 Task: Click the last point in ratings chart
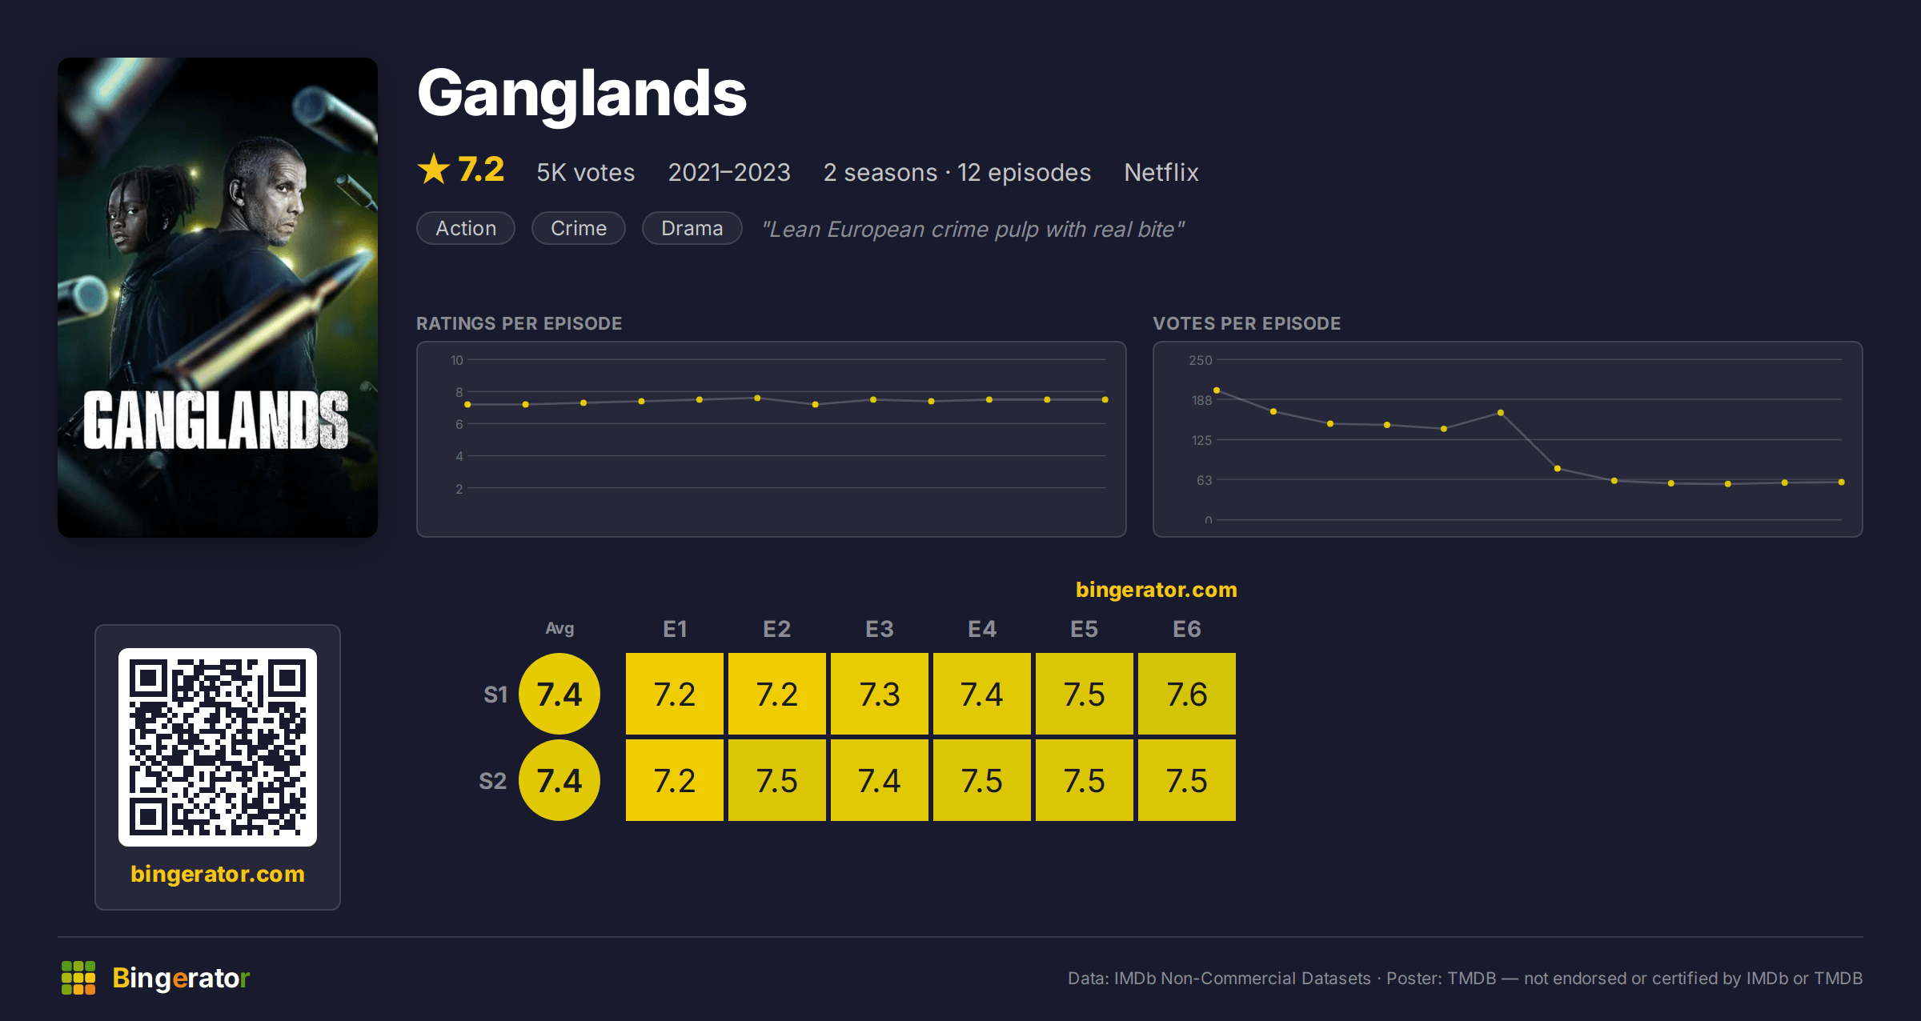click(1105, 399)
